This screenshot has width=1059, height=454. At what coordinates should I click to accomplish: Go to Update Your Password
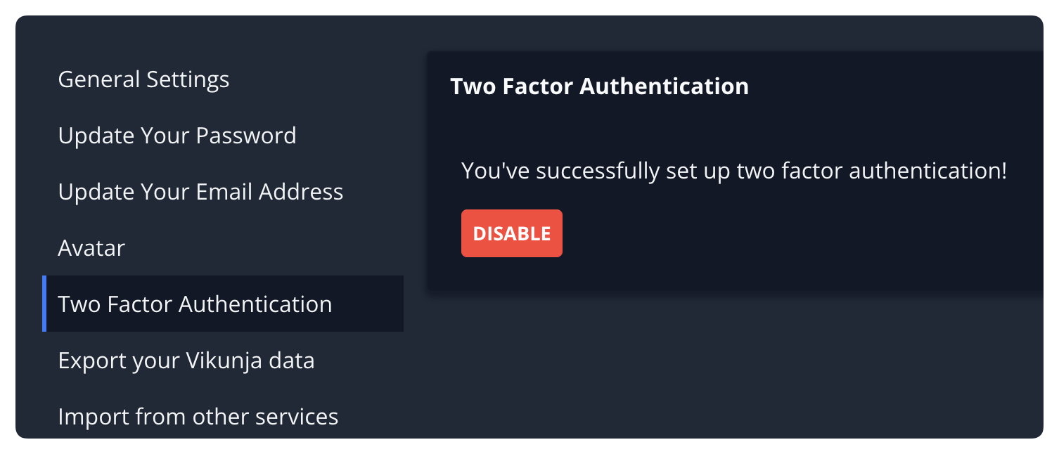(177, 136)
